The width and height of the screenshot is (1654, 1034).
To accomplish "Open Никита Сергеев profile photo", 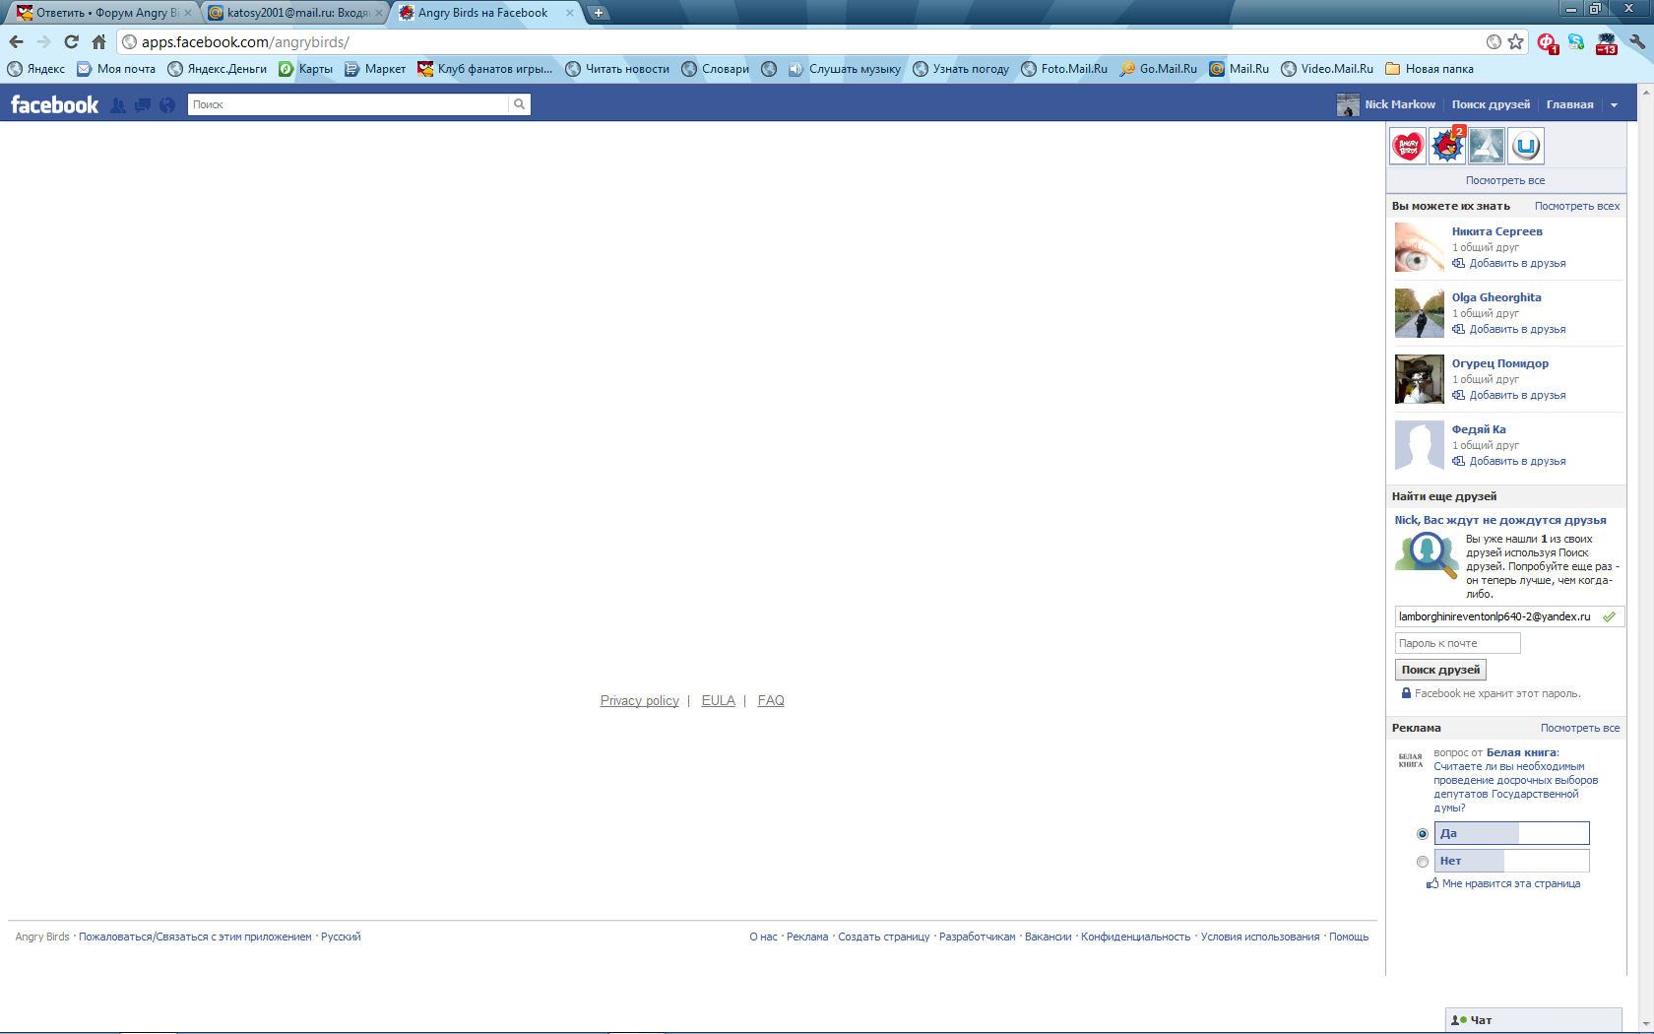I will click(x=1419, y=247).
